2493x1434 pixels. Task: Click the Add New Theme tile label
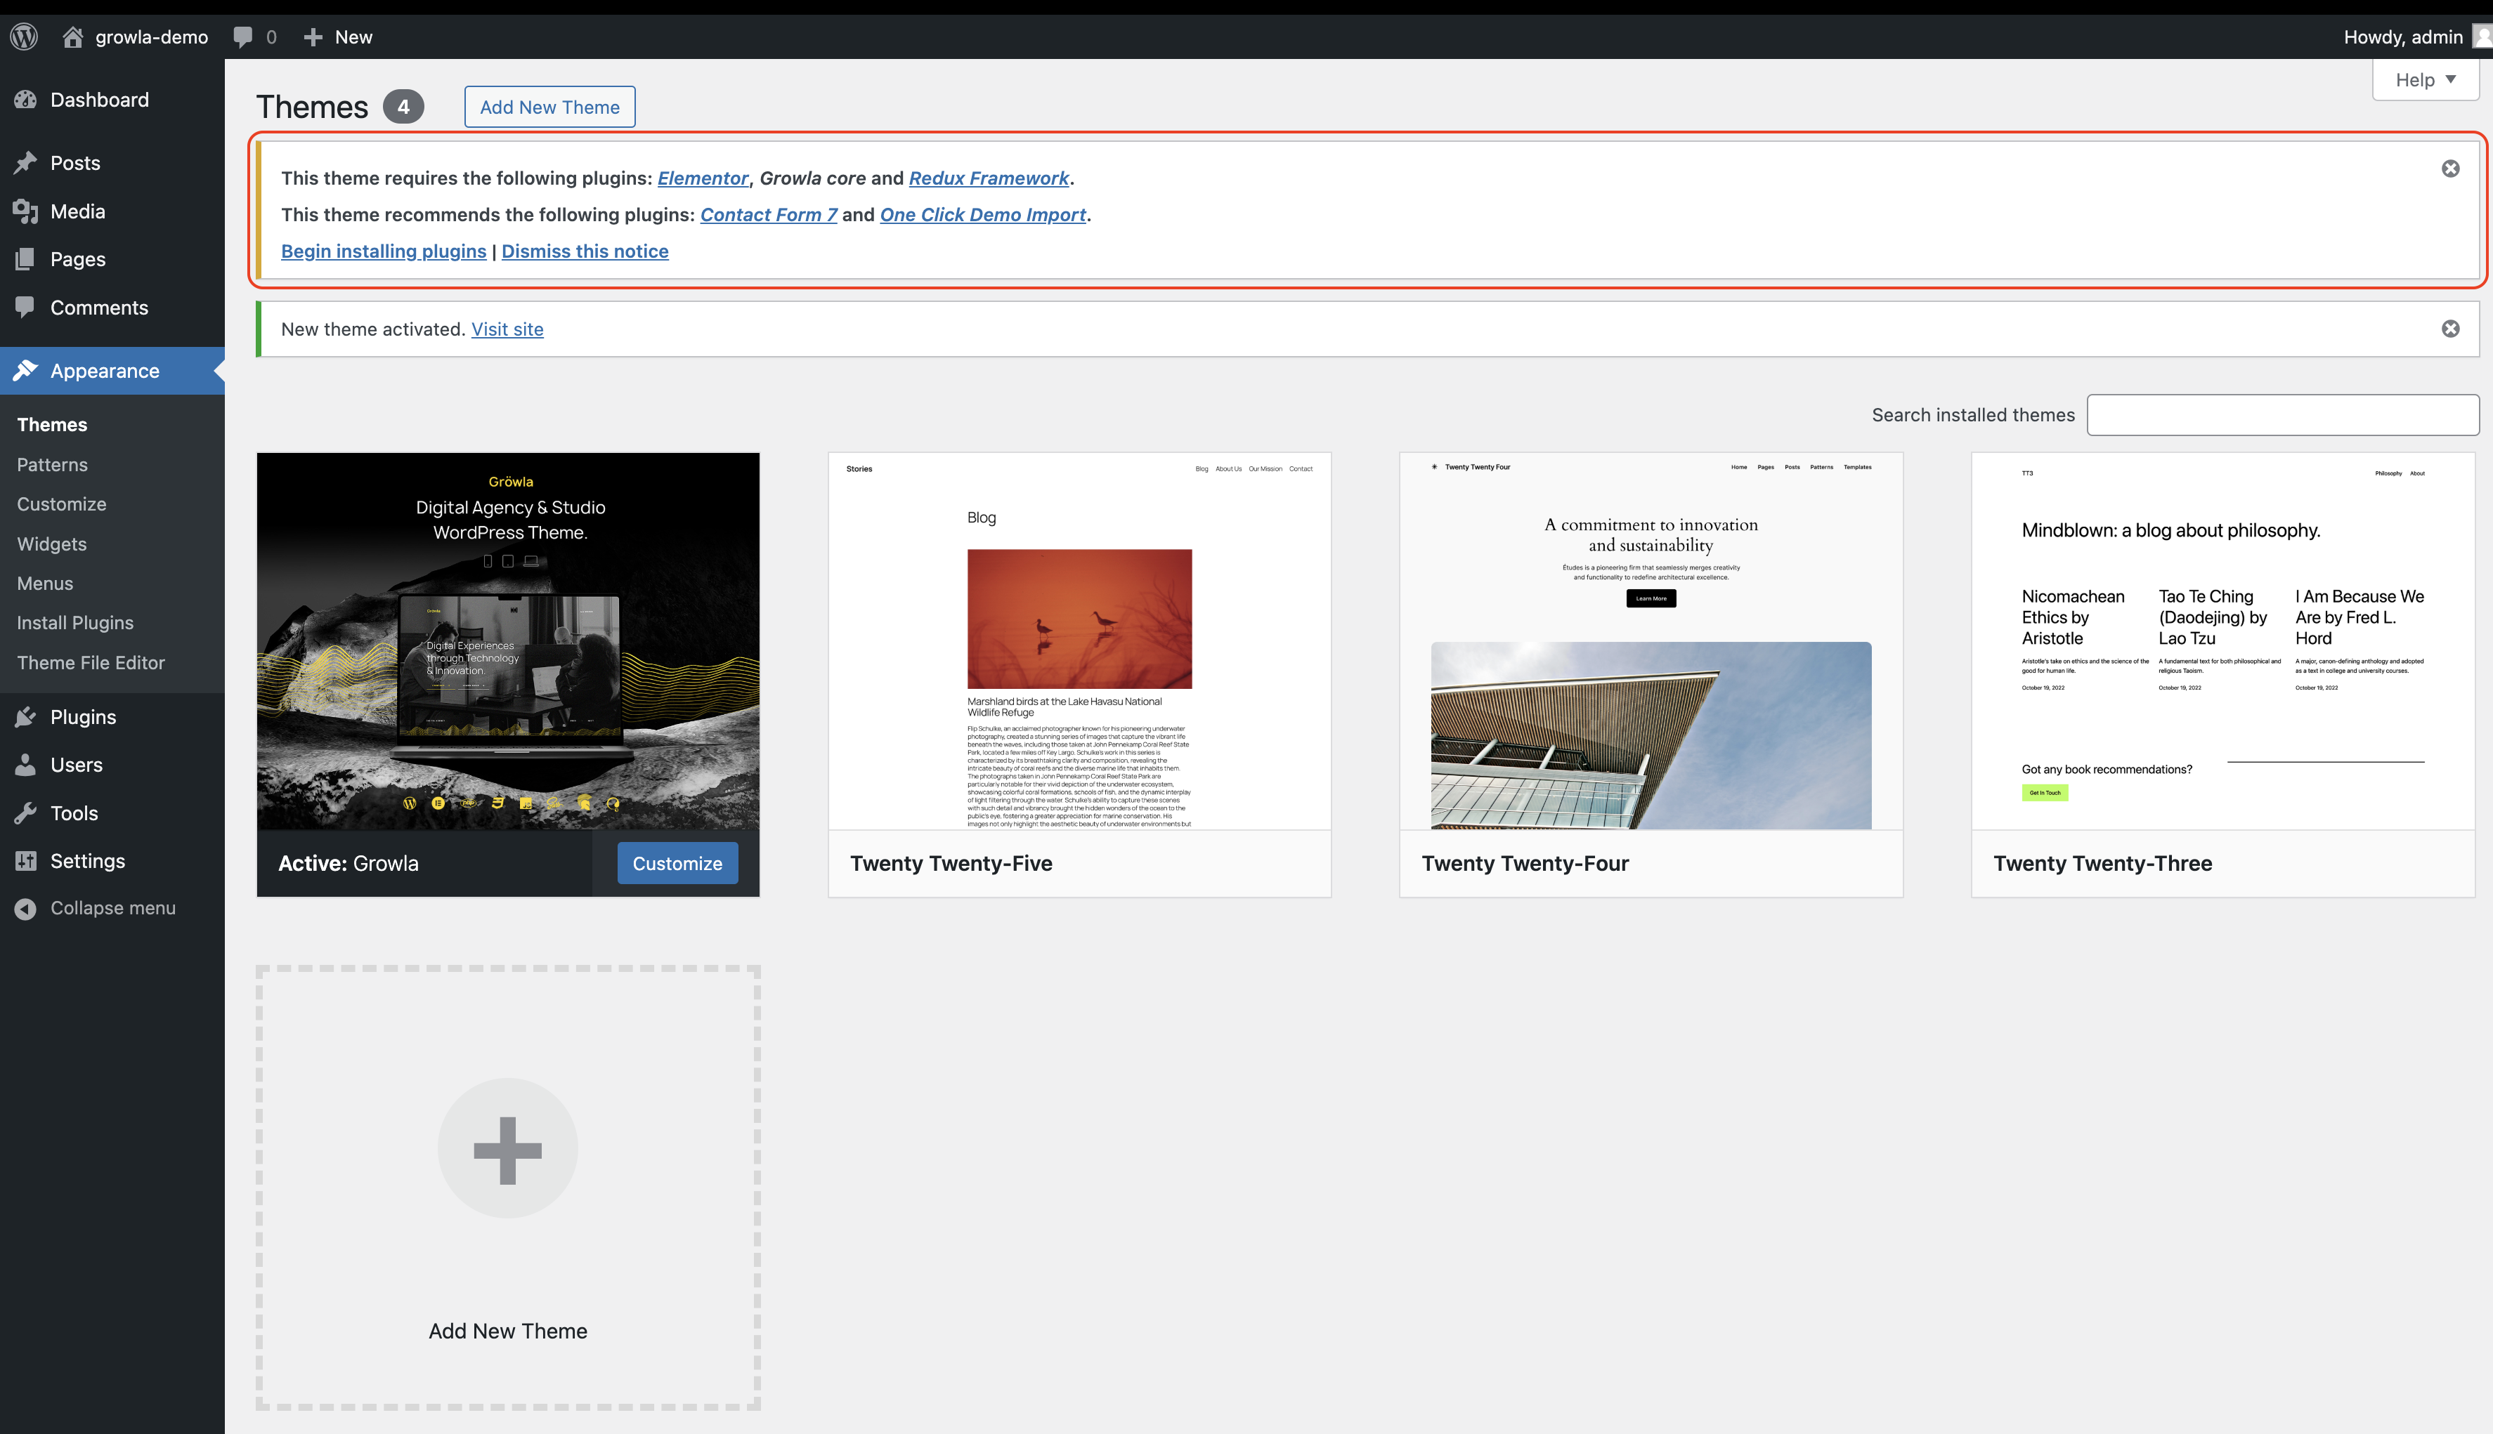[507, 1331]
